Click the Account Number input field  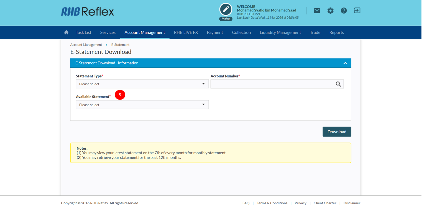[x=272, y=84]
